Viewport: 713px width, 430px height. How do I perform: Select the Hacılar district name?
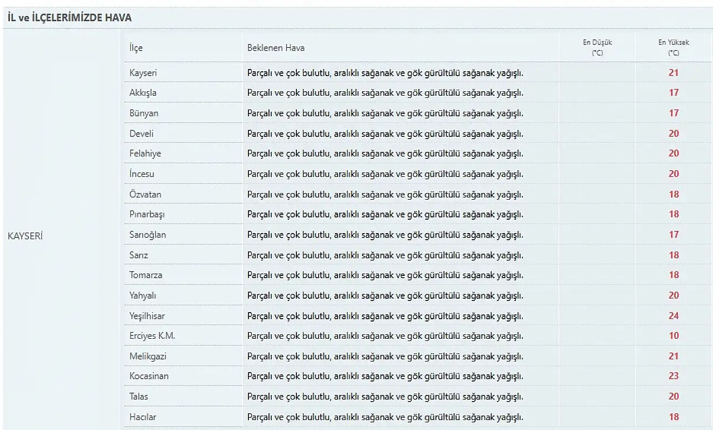coord(142,417)
